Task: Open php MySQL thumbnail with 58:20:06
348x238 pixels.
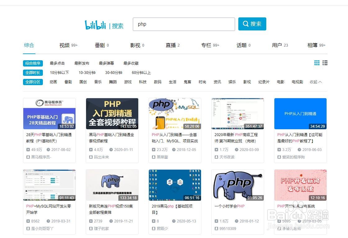Action: click(x=175, y=114)
